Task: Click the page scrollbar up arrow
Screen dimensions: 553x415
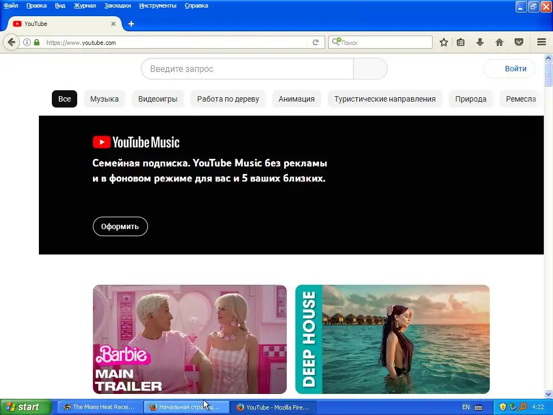Action: tap(549, 57)
